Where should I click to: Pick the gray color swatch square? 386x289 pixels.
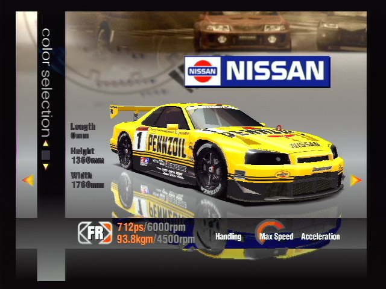point(46,155)
